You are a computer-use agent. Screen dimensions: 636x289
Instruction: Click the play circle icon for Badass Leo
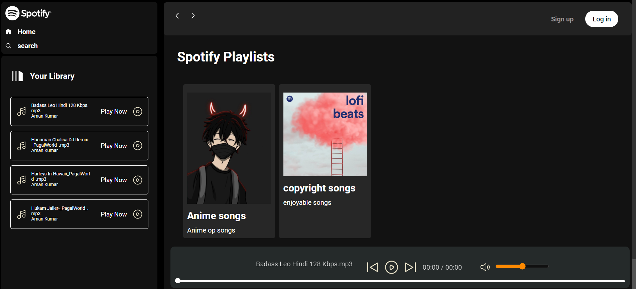coord(138,112)
